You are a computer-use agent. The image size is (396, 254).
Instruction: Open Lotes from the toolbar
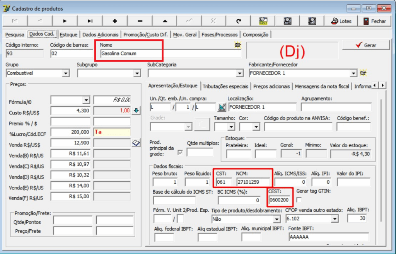coord(341,20)
